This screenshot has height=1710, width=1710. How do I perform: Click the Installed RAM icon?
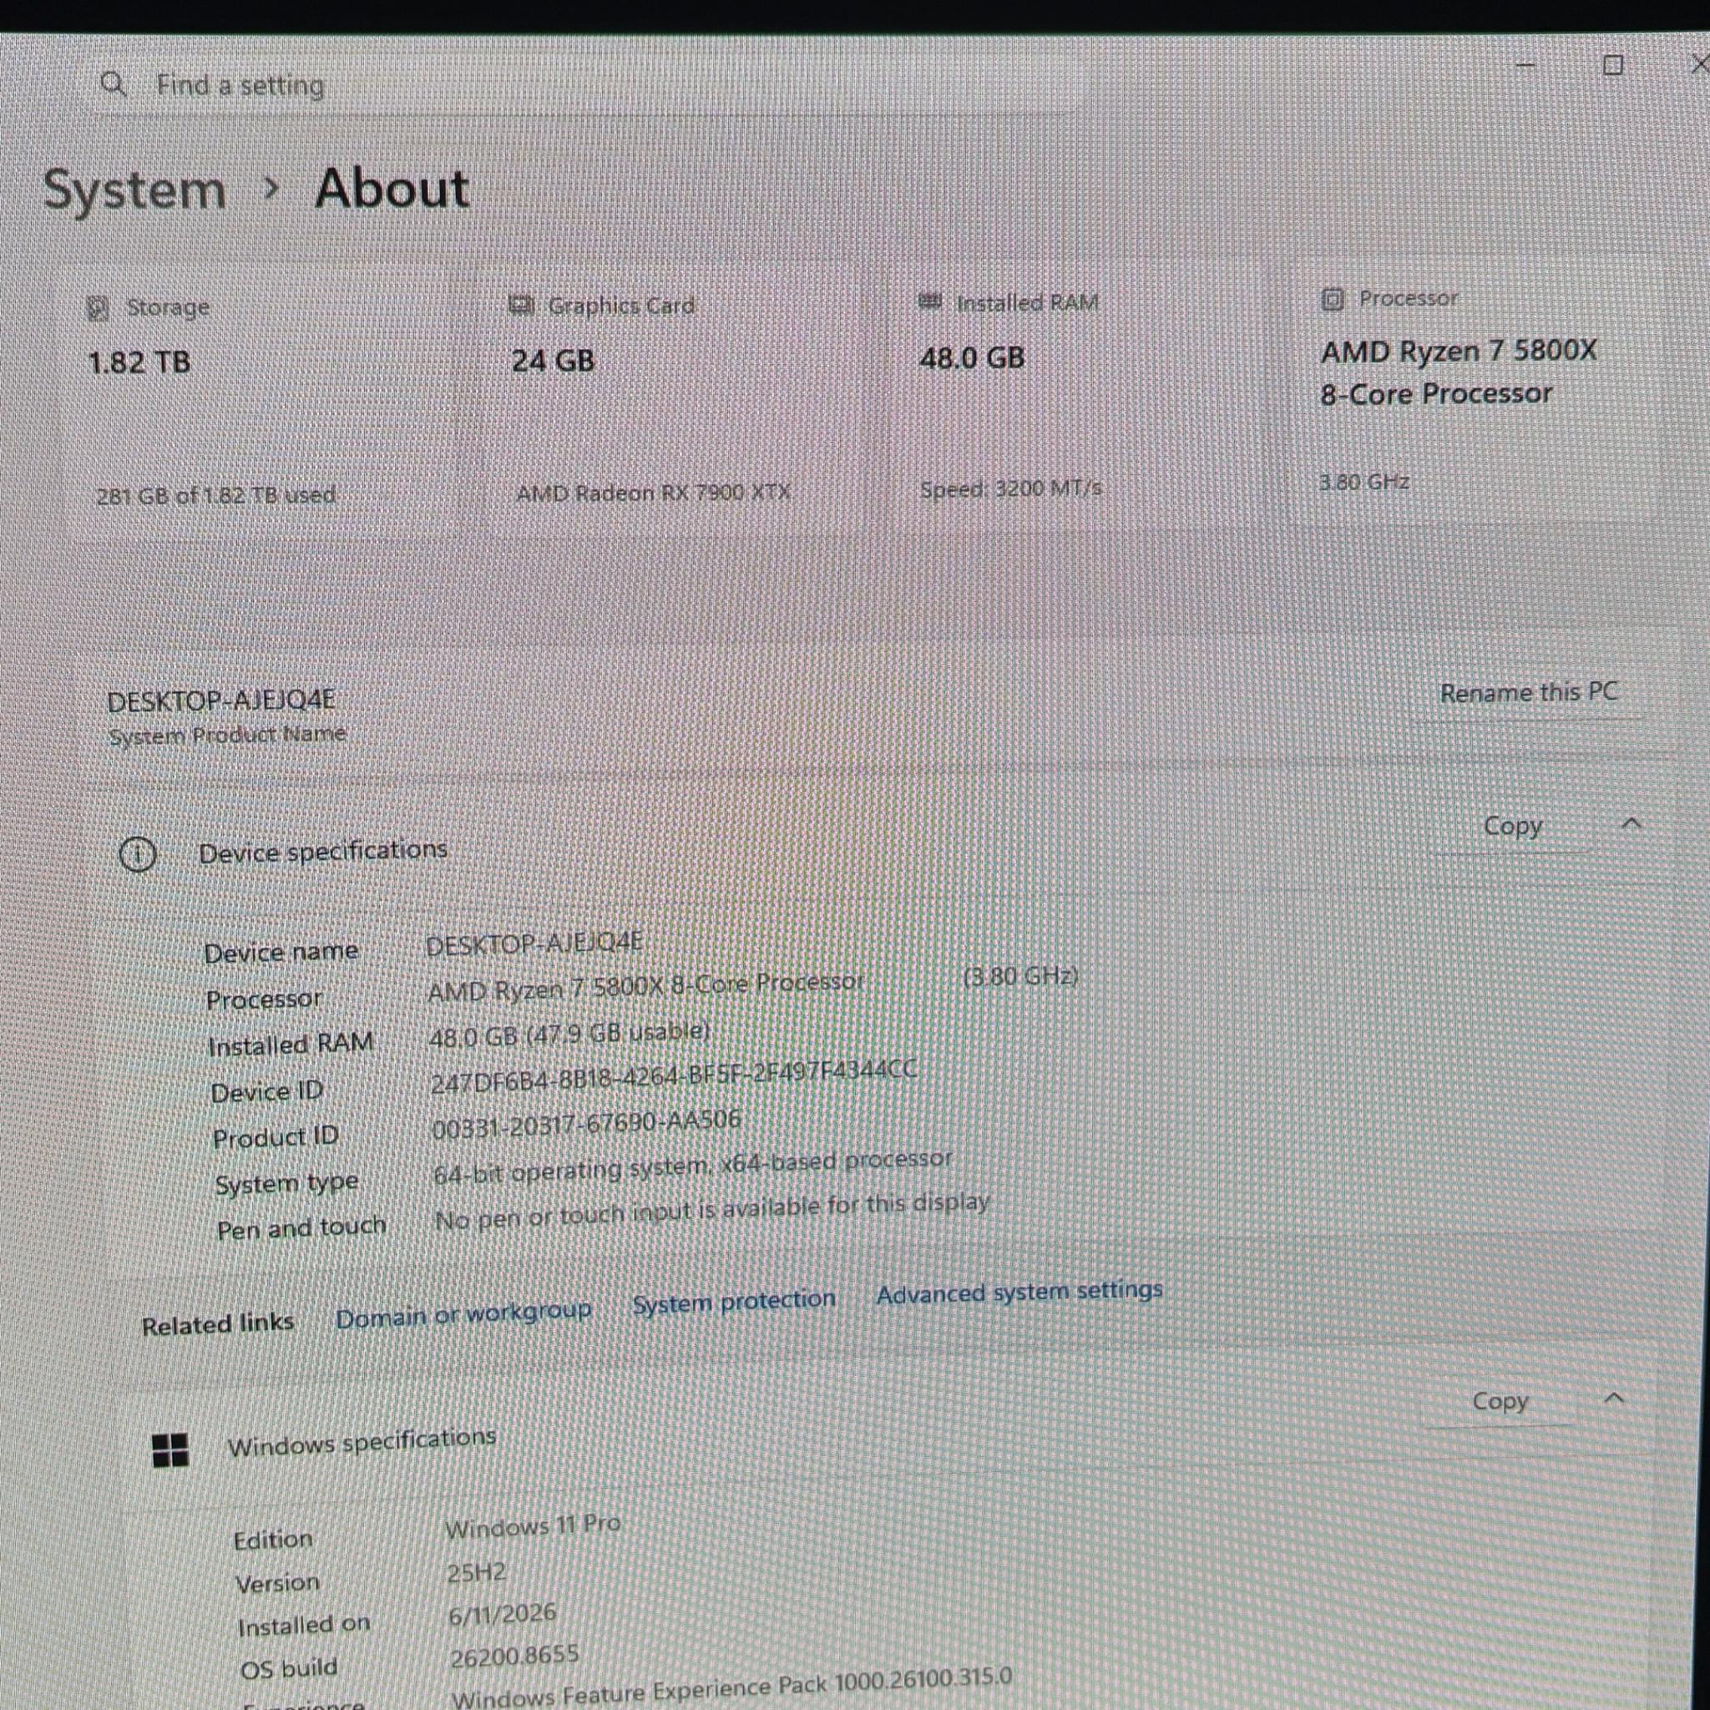pos(930,303)
